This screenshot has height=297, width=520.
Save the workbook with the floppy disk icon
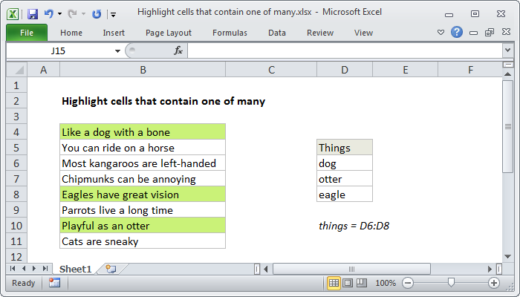33,14
